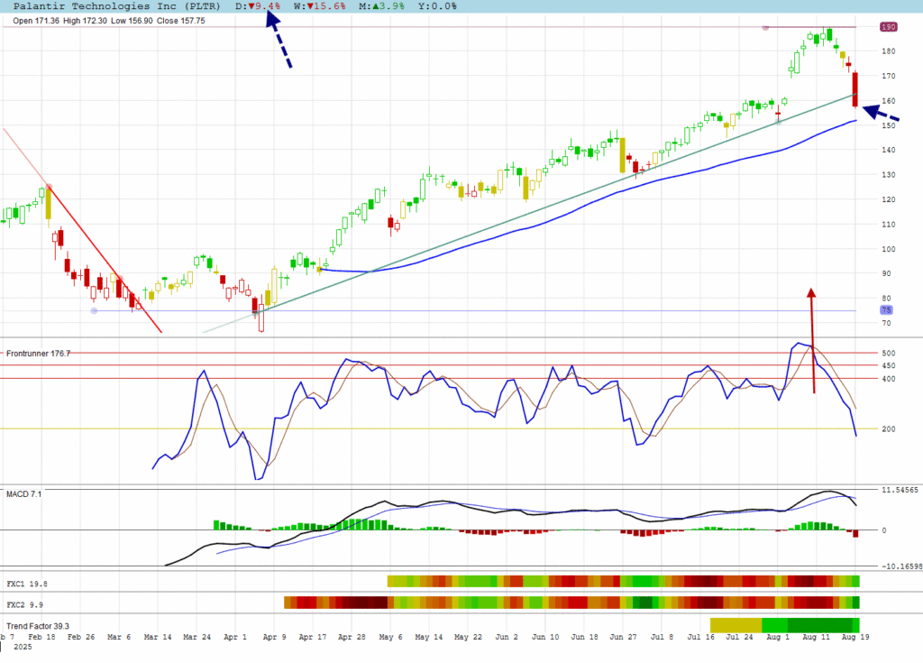The height and width of the screenshot is (663, 923).
Task: Click the Low 156.90 price readout
Action: point(132,21)
